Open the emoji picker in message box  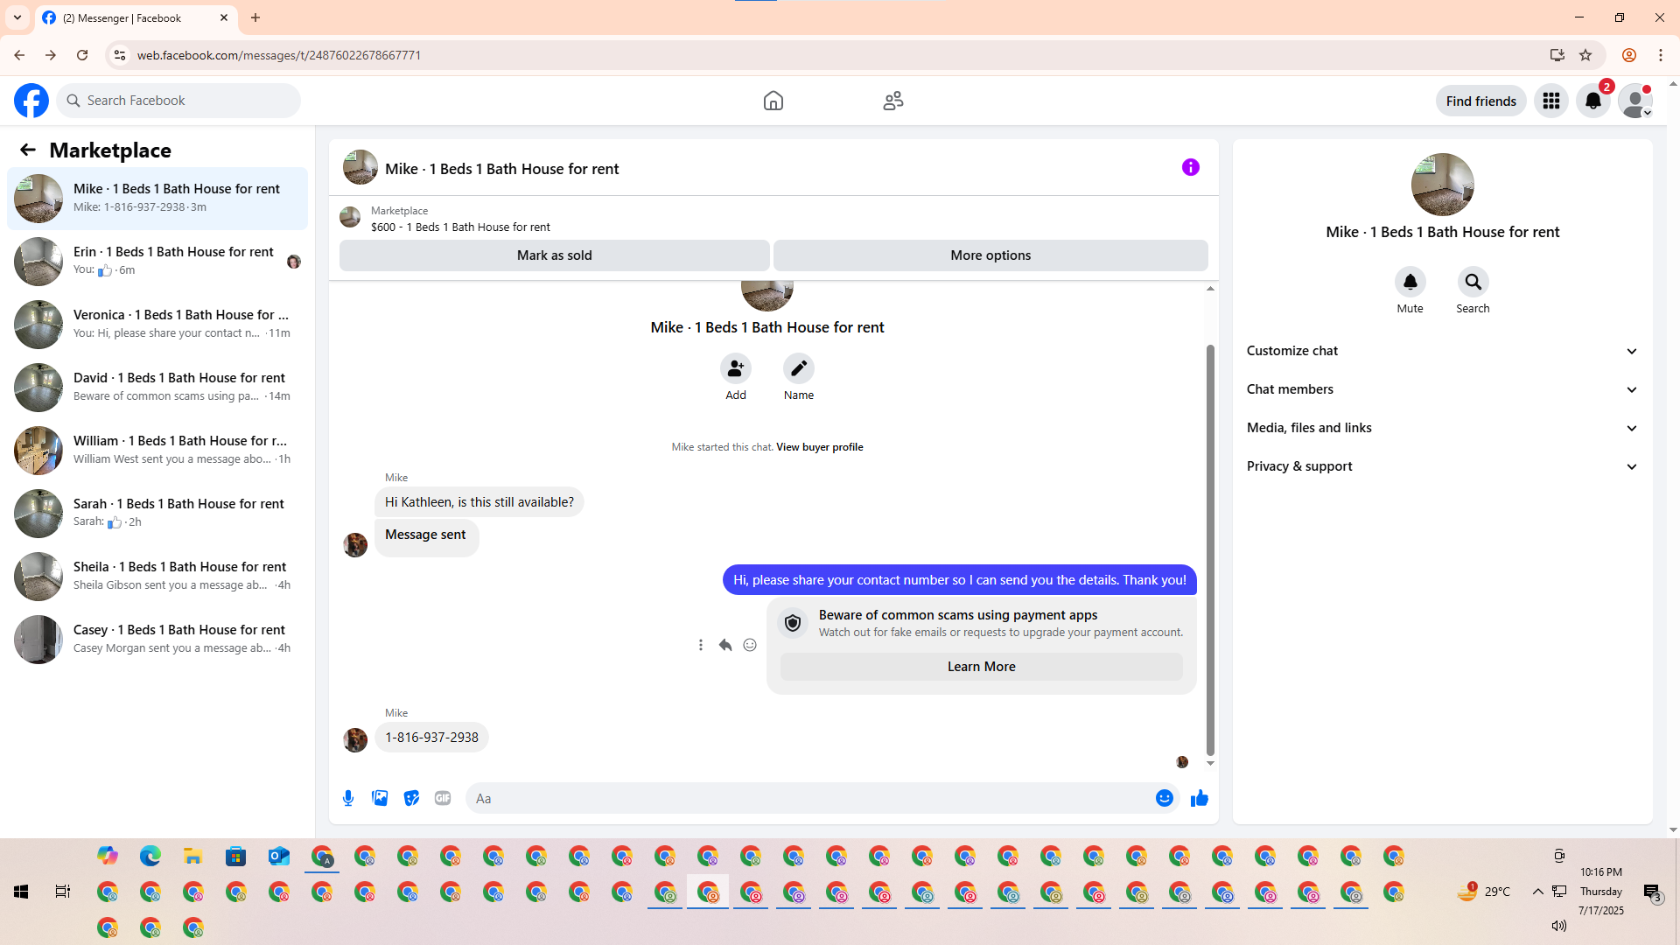1164,798
